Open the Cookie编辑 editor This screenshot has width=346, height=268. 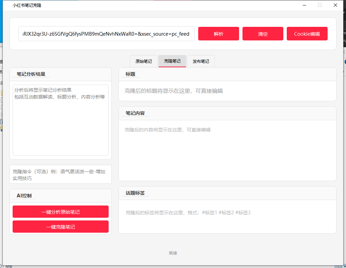(x=307, y=34)
